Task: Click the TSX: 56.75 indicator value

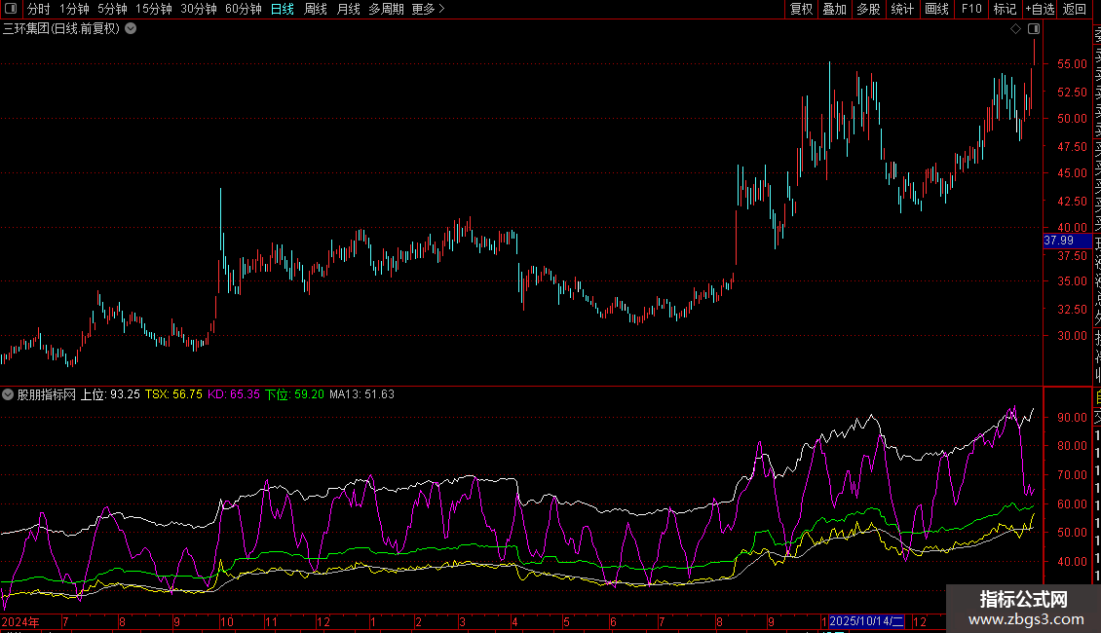Action: tap(173, 394)
